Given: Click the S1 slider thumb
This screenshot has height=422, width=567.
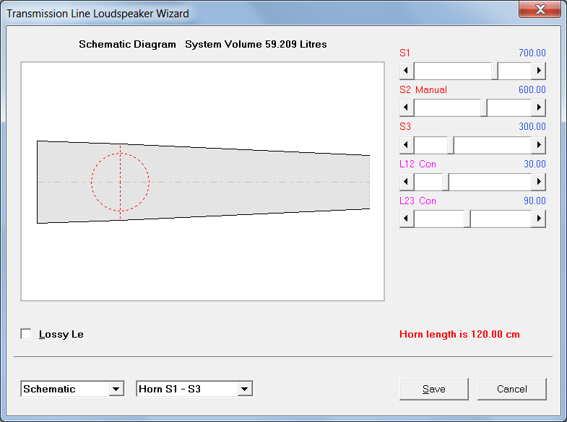Looking at the screenshot, I should pos(495,71).
